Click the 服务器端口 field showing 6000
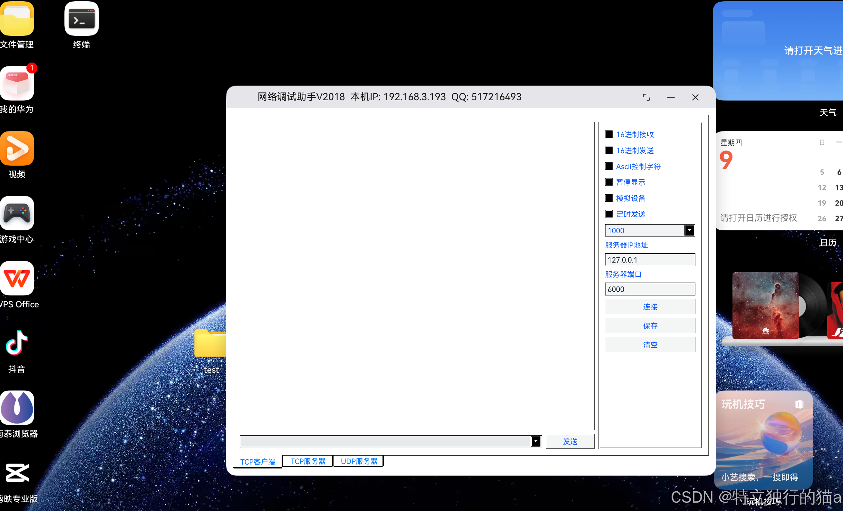The height and width of the screenshot is (511, 843). pos(650,289)
